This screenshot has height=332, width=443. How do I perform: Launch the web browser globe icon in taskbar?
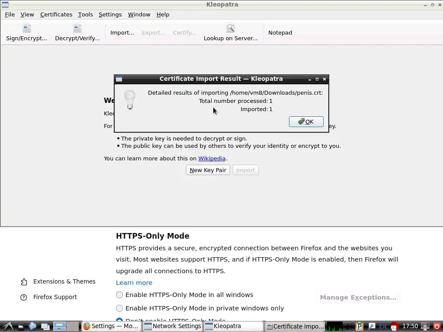coord(32,326)
